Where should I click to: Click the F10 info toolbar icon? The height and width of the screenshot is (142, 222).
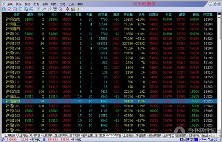[x=31, y=9]
